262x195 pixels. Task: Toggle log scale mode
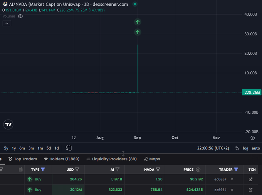pyautogui.click(x=245, y=148)
